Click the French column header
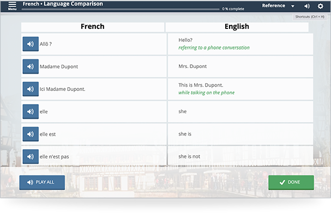Viewport: 331px width, 213px height. 93,27
